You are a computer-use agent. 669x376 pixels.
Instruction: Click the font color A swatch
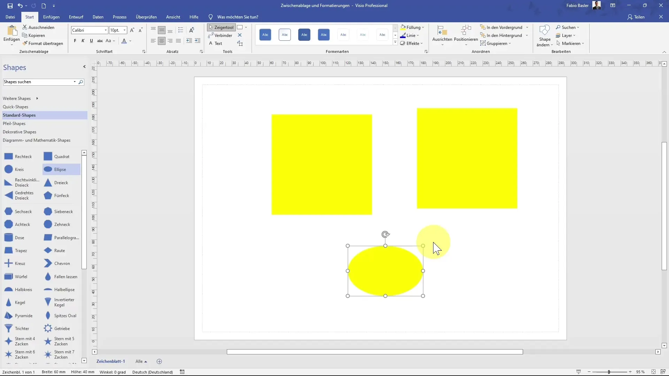pos(124,41)
